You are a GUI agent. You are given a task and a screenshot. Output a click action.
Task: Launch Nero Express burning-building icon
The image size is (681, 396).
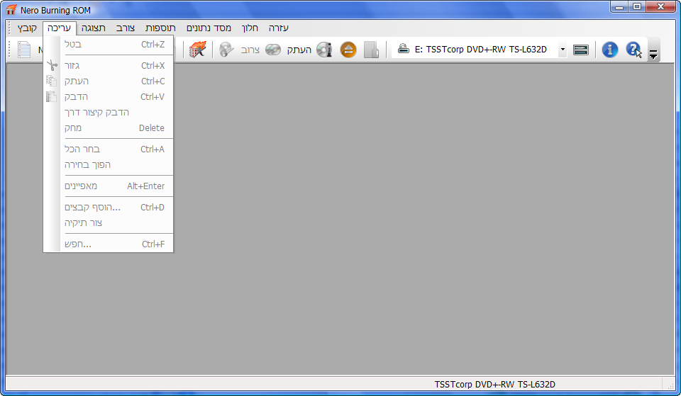(x=198, y=50)
